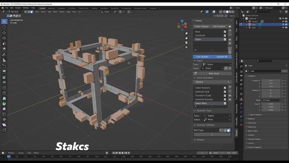Toggle perspective/orthographic grid icon in viewport

coord(186,47)
